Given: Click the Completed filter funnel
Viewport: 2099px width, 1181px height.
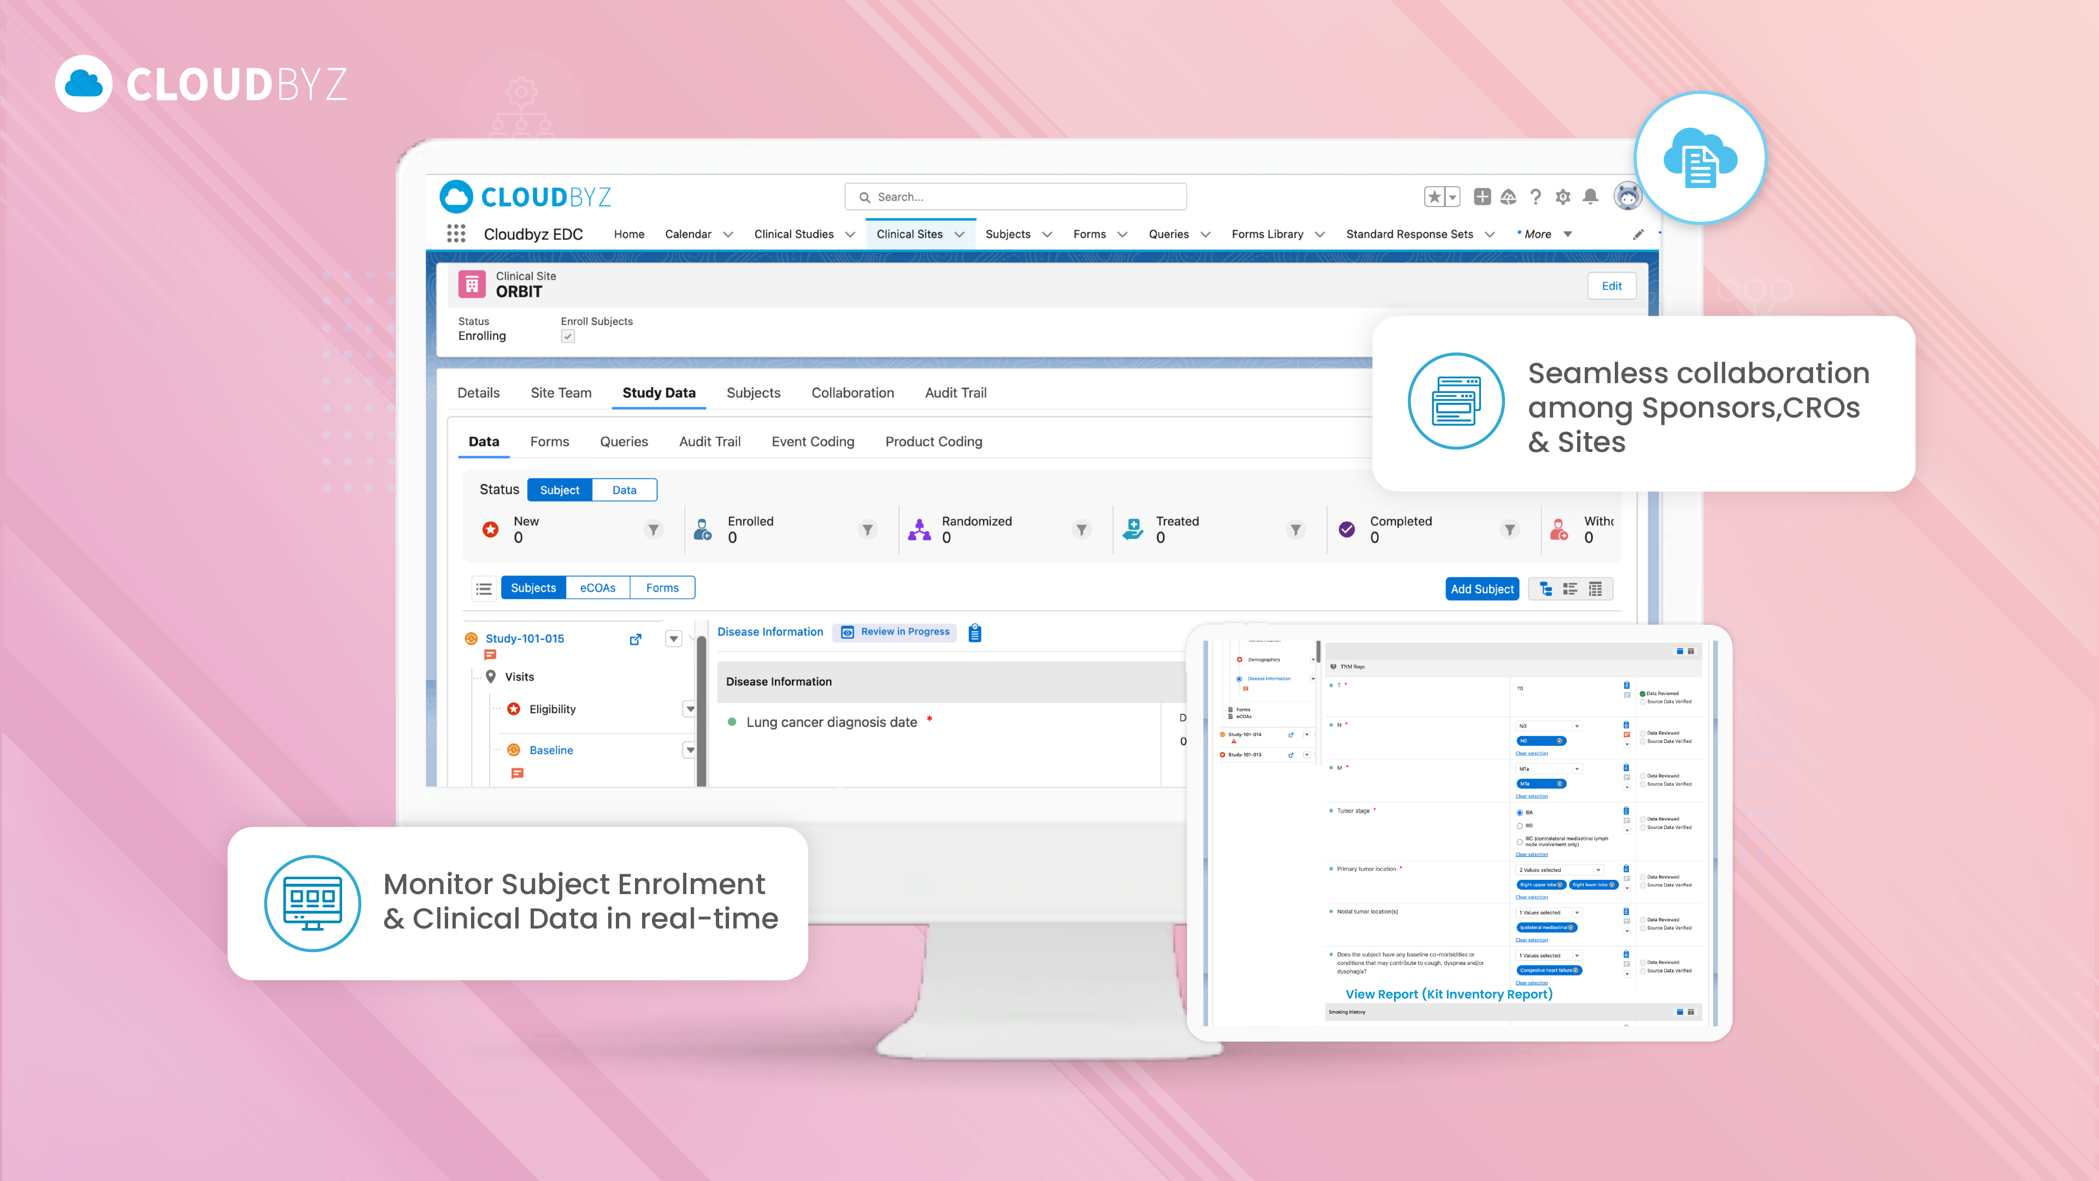Looking at the screenshot, I should pyautogui.click(x=1510, y=530).
